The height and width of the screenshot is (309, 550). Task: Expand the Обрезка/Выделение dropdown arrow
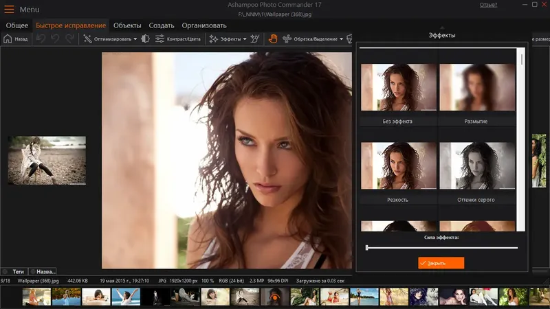tap(341, 39)
